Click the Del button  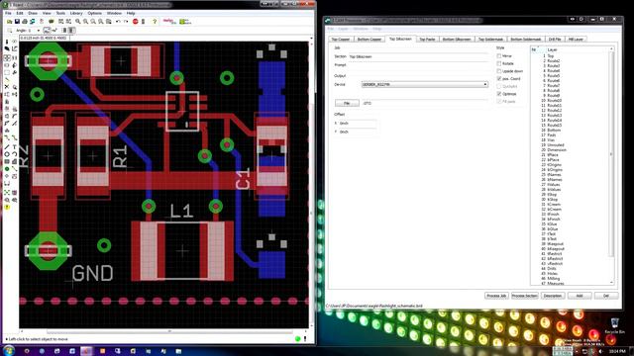[x=605, y=296]
